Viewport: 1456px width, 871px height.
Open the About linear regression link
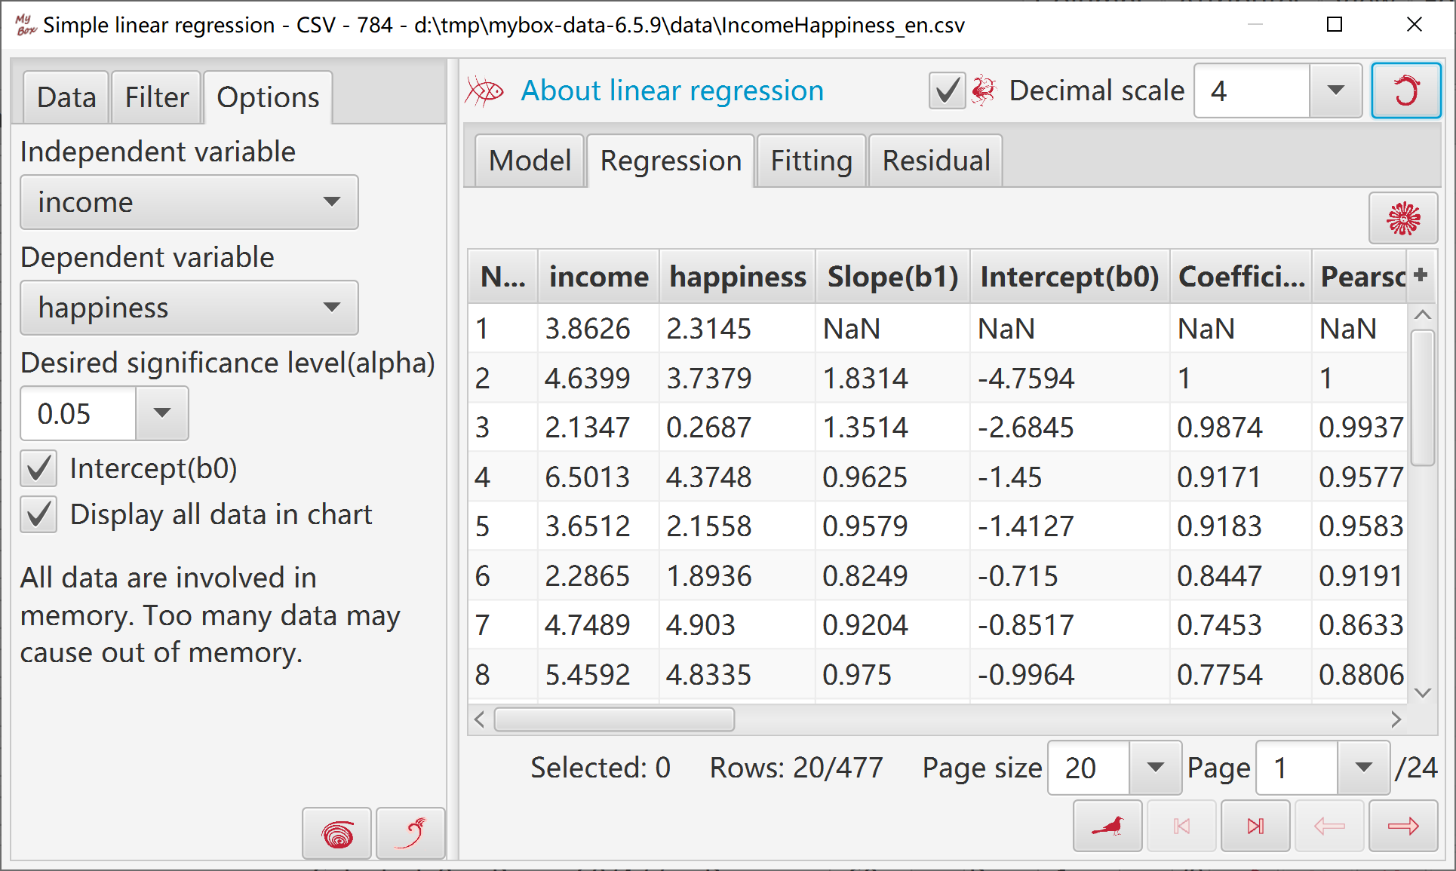672,90
